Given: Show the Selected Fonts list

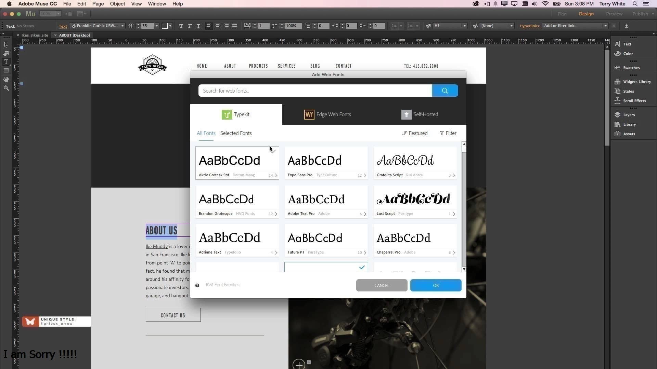Looking at the screenshot, I should click(x=236, y=133).
